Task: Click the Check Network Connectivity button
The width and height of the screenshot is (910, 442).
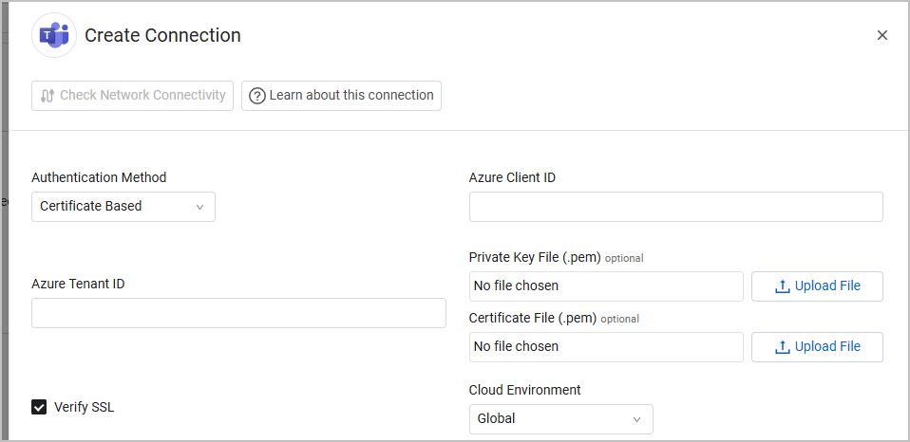Action: (x=132, y=96)
